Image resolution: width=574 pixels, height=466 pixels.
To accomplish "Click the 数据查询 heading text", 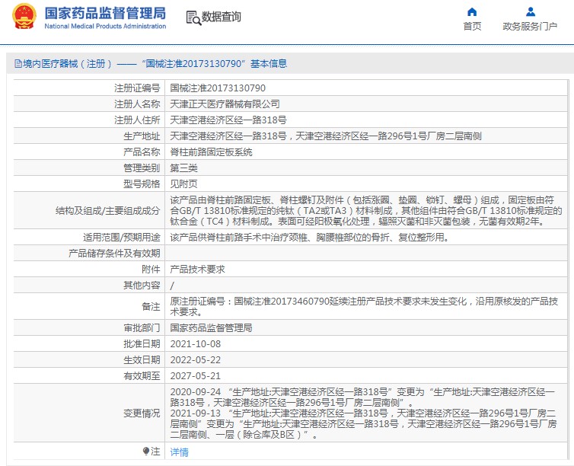I will tap(222, 18).
